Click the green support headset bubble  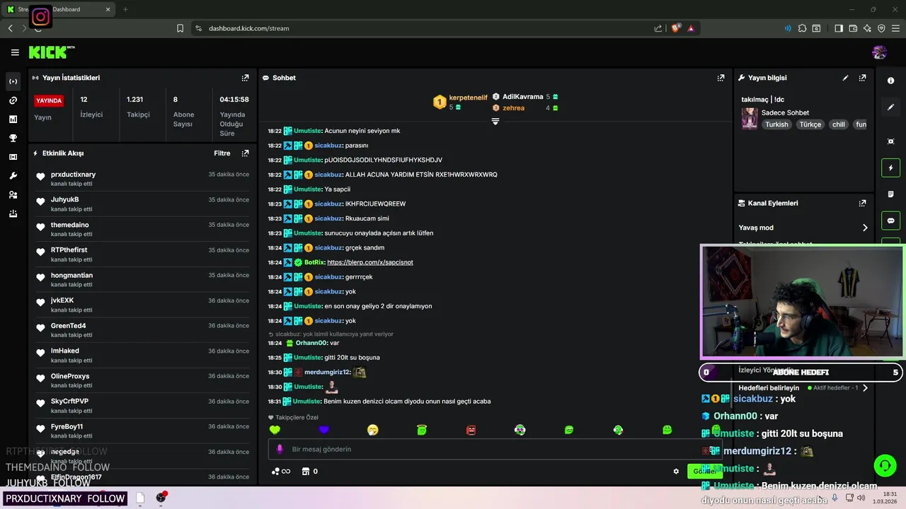pos(885,465)
